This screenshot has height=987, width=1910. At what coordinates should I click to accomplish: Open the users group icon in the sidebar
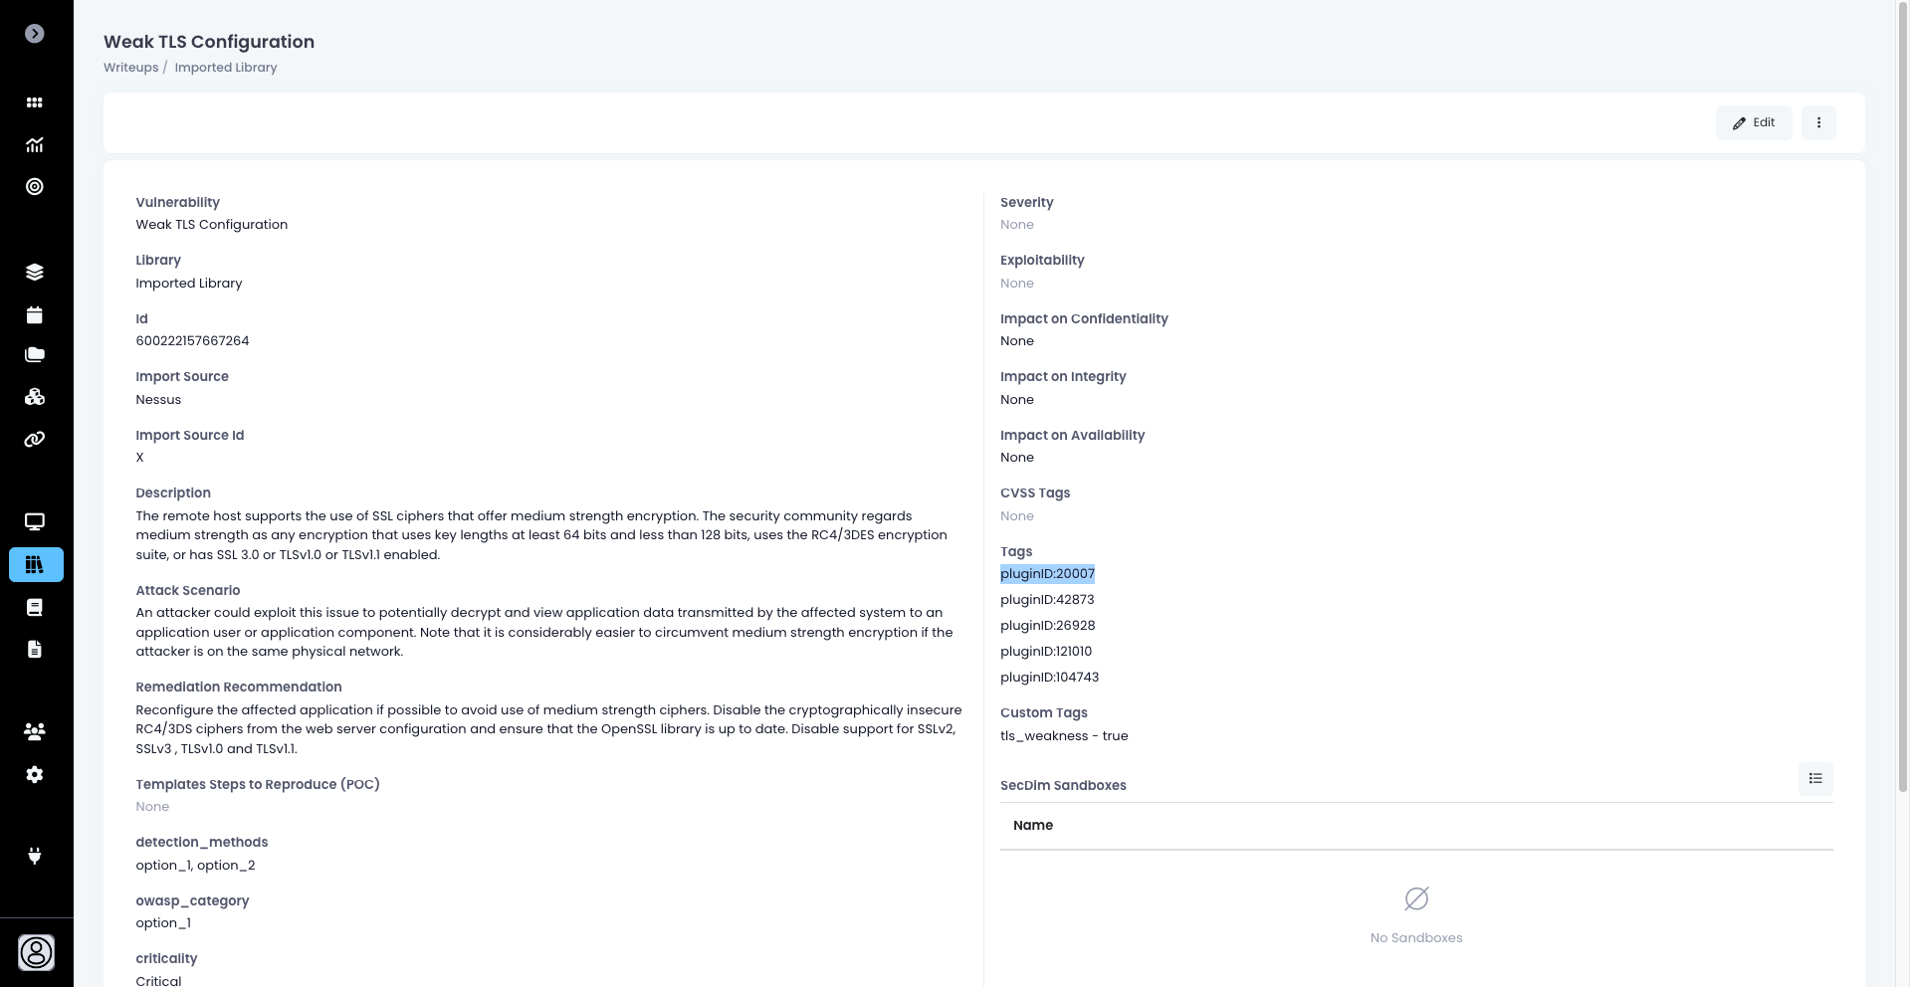35,732
